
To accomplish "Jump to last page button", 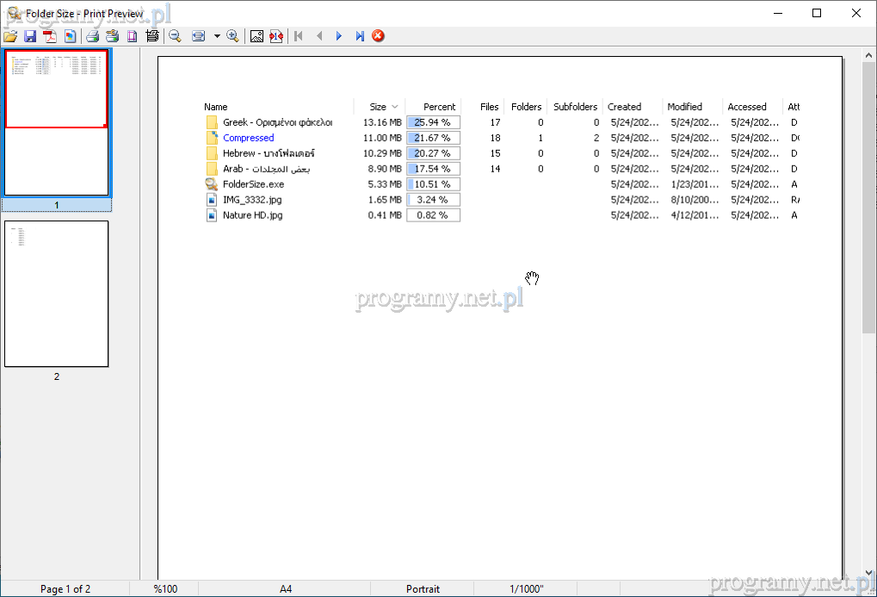I will 359,36.
